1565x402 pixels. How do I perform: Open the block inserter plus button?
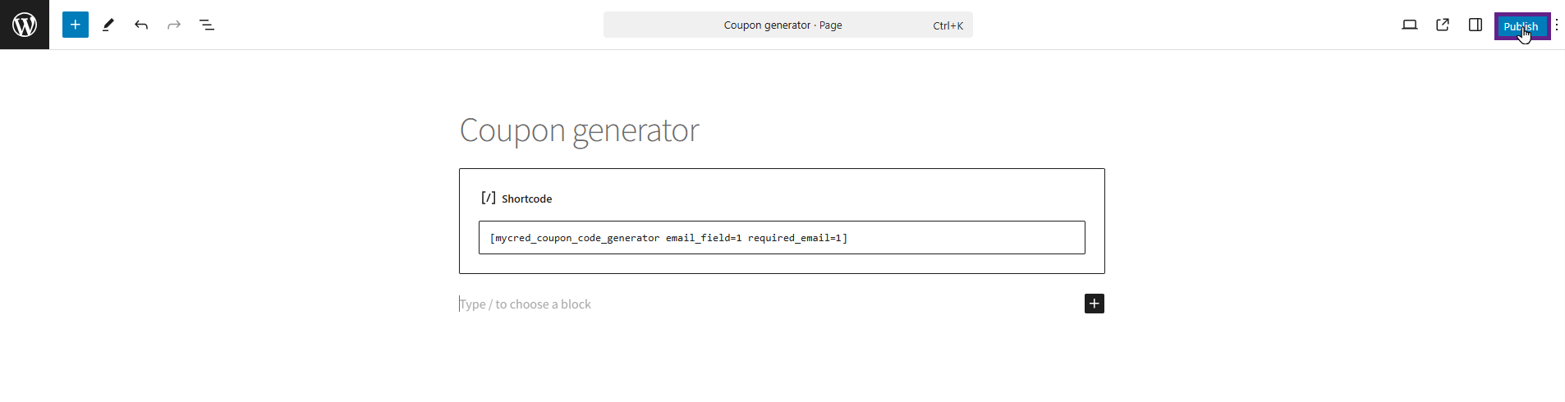(76, 25)
